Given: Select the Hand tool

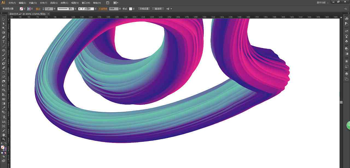Looking at the screenshot, I should tap(4, 135).
